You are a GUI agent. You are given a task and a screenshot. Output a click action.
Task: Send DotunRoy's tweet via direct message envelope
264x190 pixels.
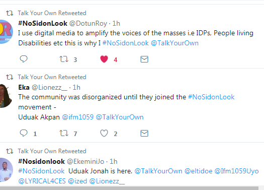coord(144,59)
